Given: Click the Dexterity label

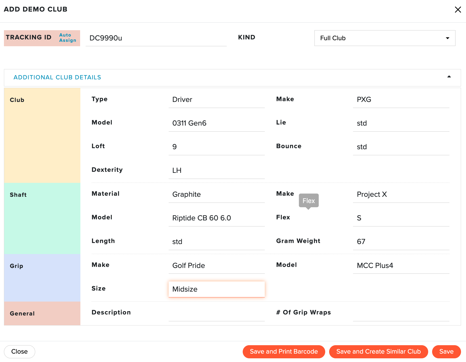Looking at the screenshot, I should tap(107, 170).
